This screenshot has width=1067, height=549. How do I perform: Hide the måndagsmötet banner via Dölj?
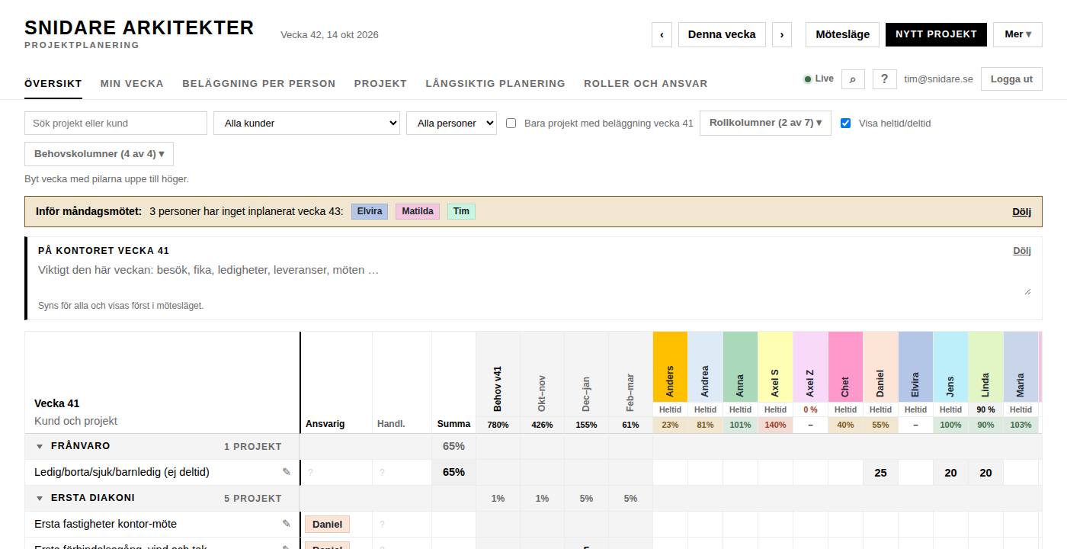pyautogui.click(x=1021, y=212)
